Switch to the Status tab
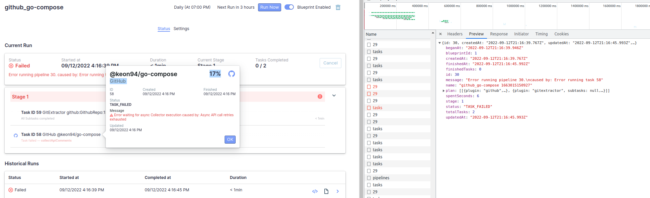Image resolution: width=650 pixels, height=198 pixels. [x=164, y=29]
